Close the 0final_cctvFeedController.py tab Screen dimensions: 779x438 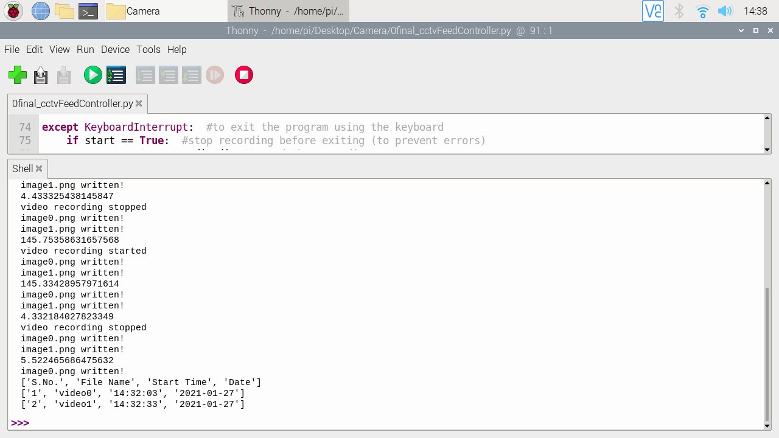[x=139, y=103]
